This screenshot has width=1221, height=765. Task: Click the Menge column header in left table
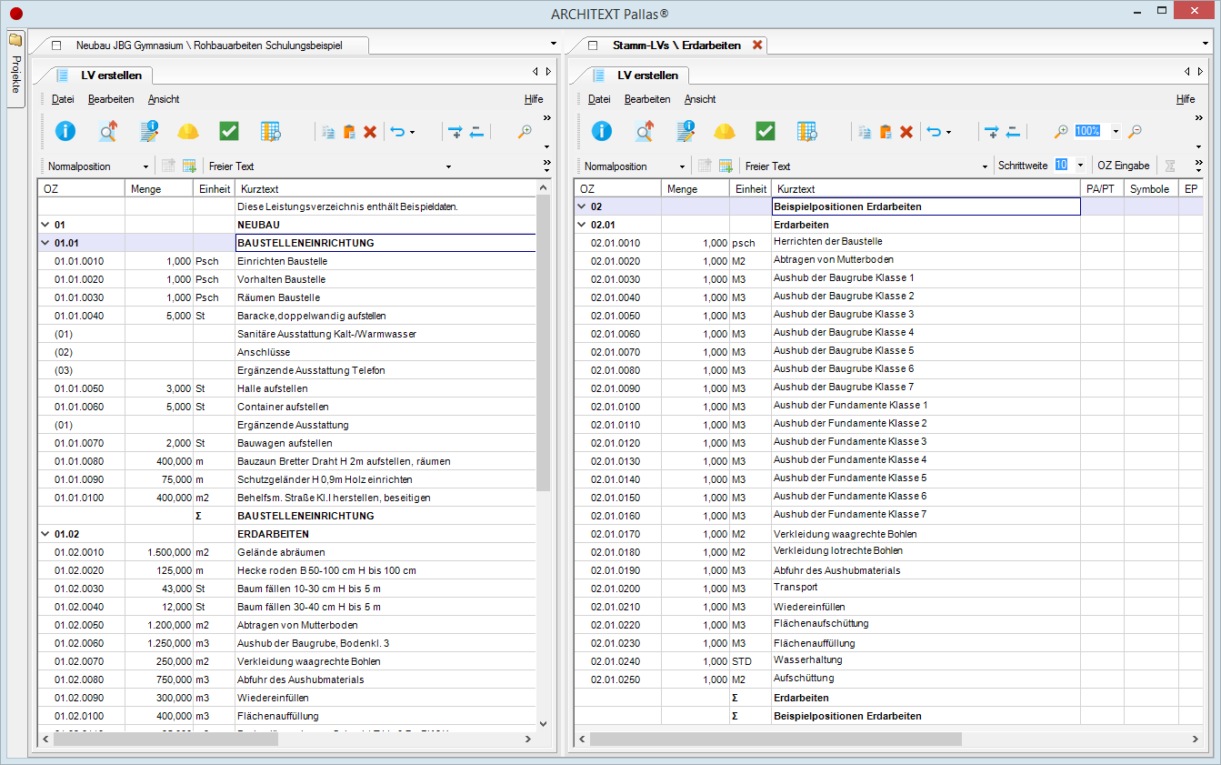pos(159,189)
